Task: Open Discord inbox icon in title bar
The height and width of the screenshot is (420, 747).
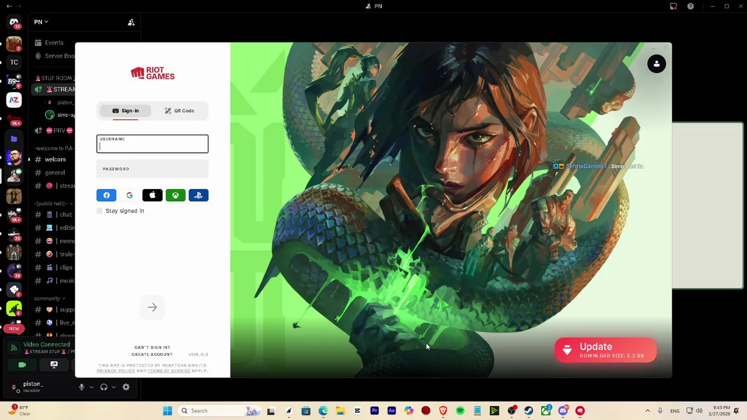Action: 673,6
